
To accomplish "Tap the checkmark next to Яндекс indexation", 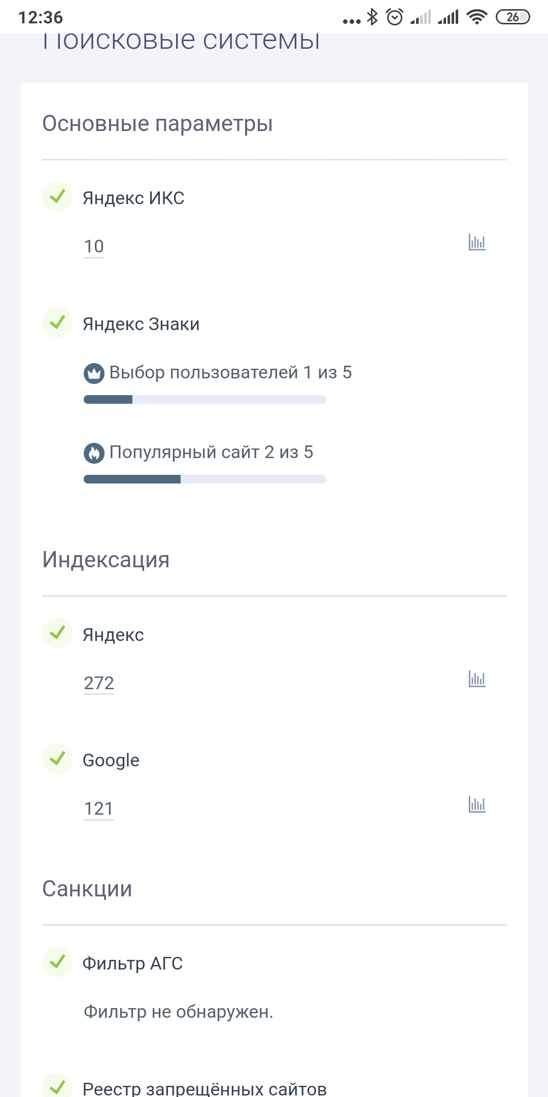I will point(57,633).
